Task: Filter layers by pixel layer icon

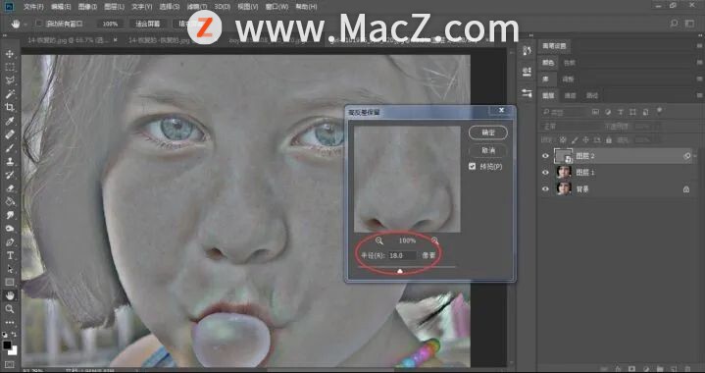Action: [595, 112]
